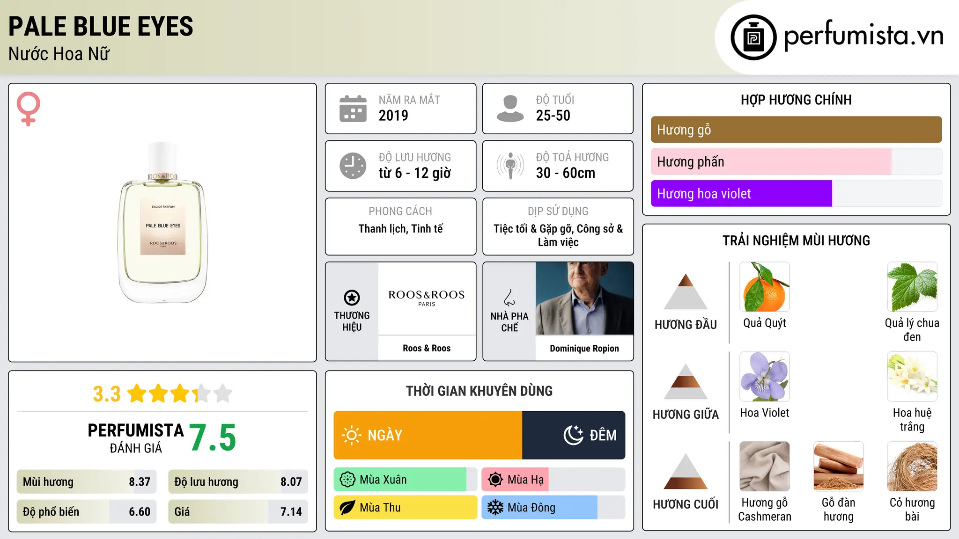959x539 pixels.
Task: Click the clock icon beside Độ lưu hương
Action: (353, 166)
